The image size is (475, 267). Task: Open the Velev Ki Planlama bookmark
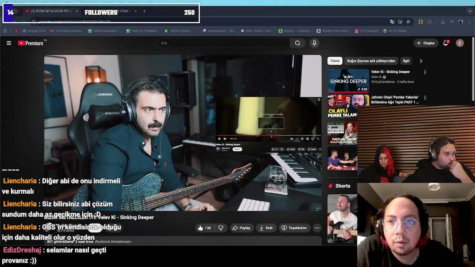(143, 31)
